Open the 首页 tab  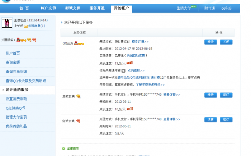24,8
